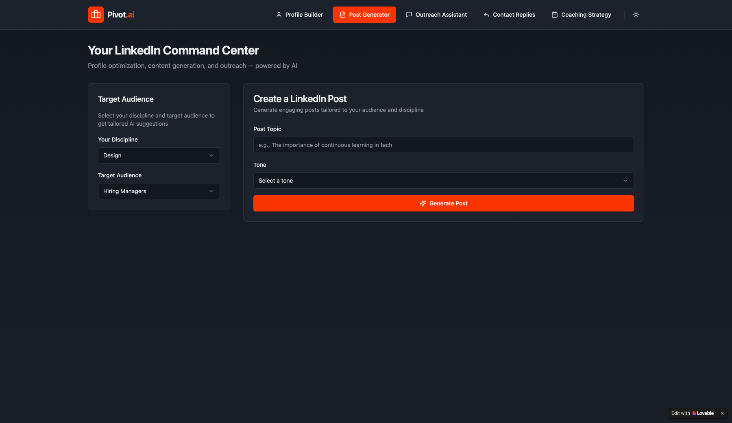Click the description beginning with Generate engaging posts
Screen dimensions: 732x423
point(338,110)
